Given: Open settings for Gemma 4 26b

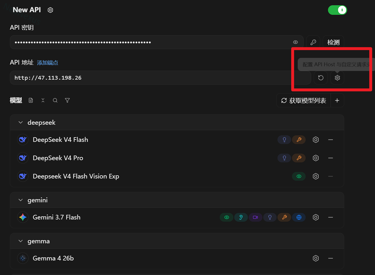Looking at the screenshot, I should point(316,258).
